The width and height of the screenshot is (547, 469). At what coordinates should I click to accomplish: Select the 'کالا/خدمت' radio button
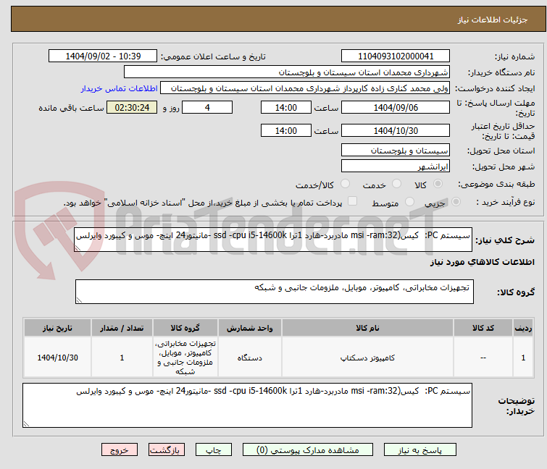345,184
